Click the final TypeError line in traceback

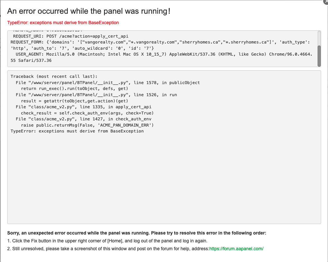tap(77, 131)
